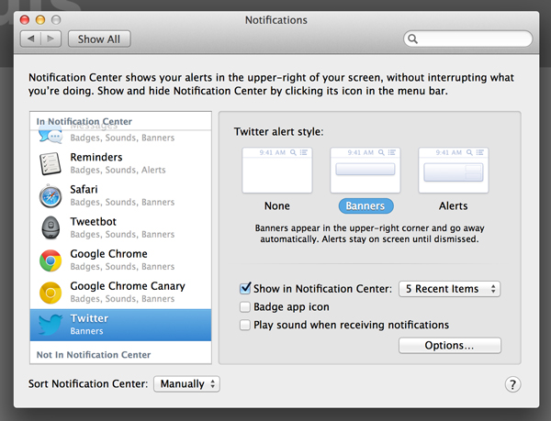Click the Show All button
Screen dimensions: 551x421
(99, 39)
